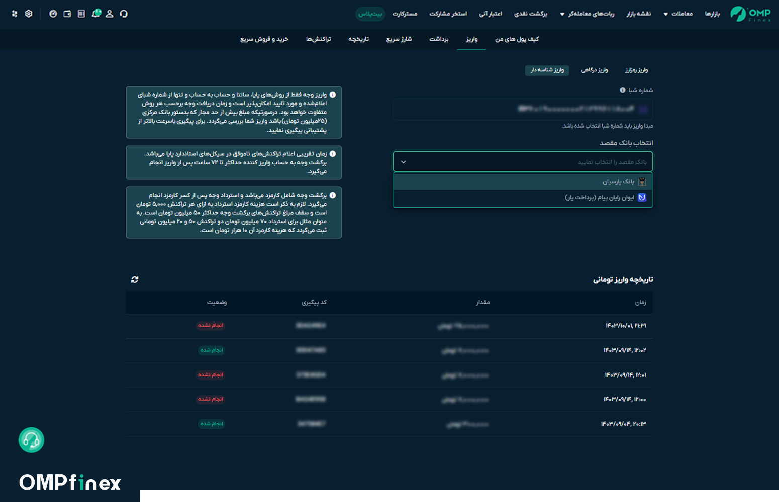Image resolution: width=779 pixels, height=502 pixels.
Task: Open استخر مشارکت menu item
Action: 448,14
